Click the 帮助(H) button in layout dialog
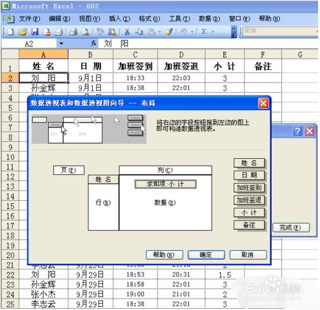The width and height of the screenshot is (320, 310). 164,255
